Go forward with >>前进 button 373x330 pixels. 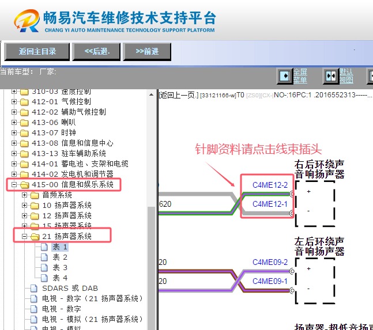(147, 52)
